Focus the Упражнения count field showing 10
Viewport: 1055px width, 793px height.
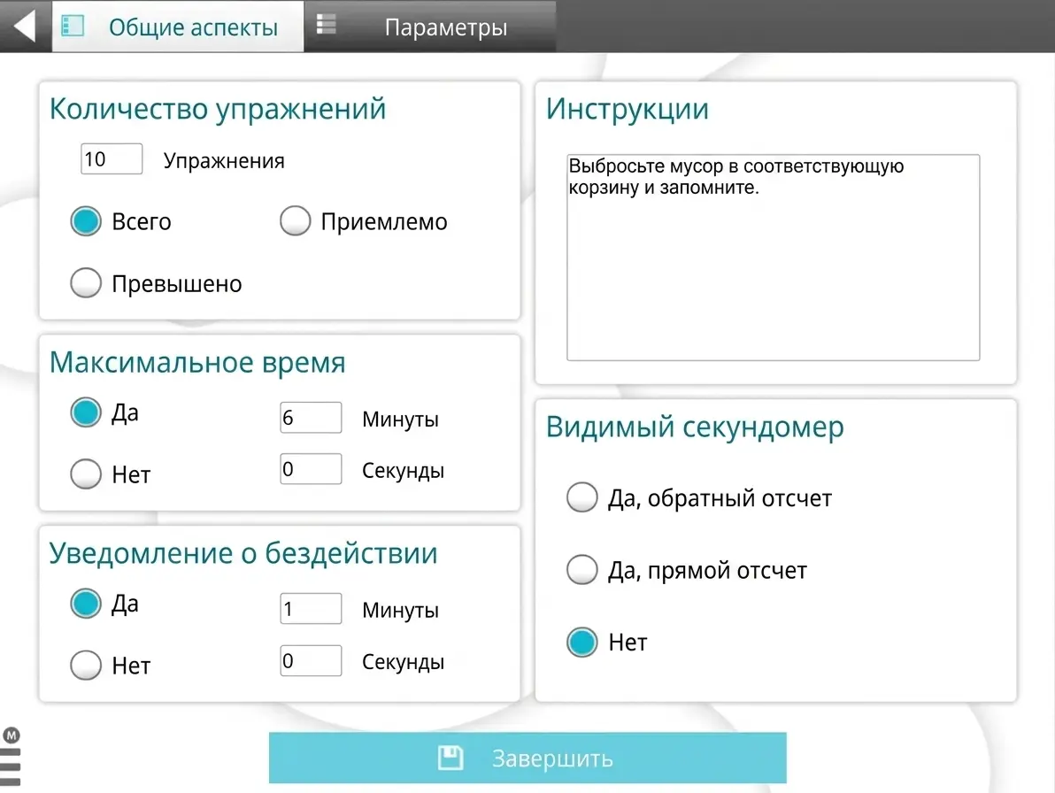coord(112,158)
